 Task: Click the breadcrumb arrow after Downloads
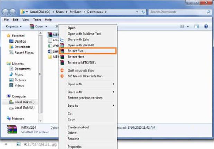pos(106,12)
